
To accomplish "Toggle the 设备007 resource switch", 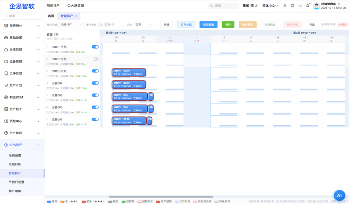I will coord(95,120).
